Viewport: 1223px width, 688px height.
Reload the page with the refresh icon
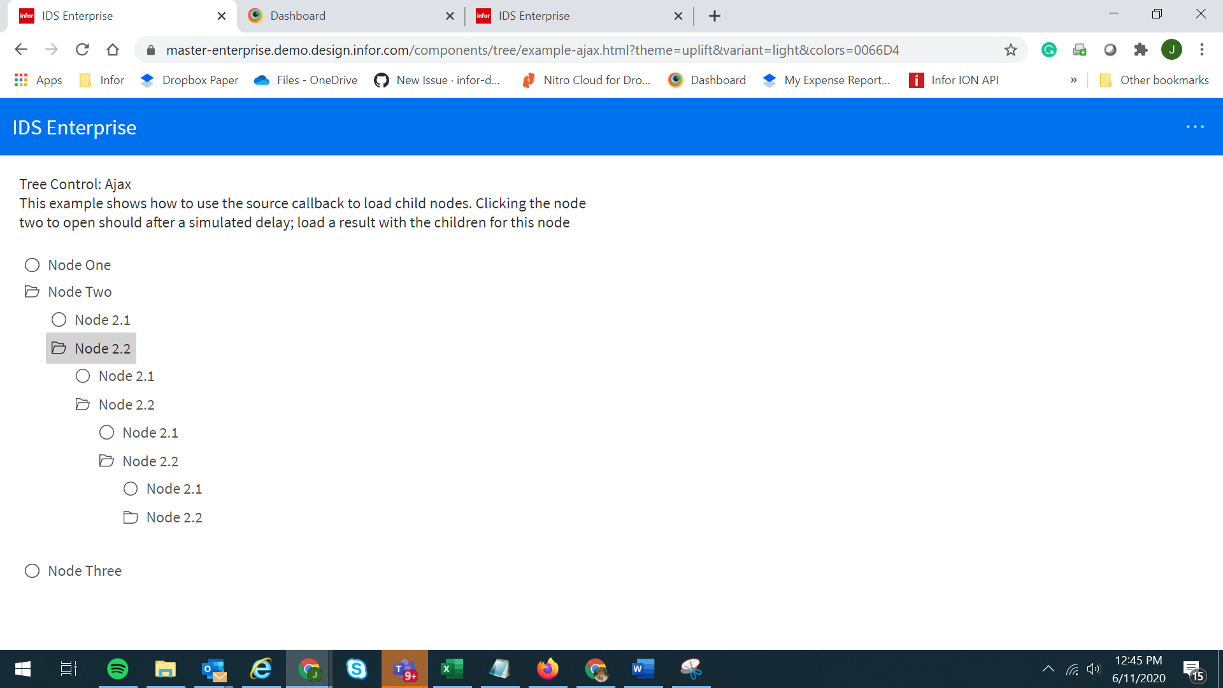pos(82,50)
